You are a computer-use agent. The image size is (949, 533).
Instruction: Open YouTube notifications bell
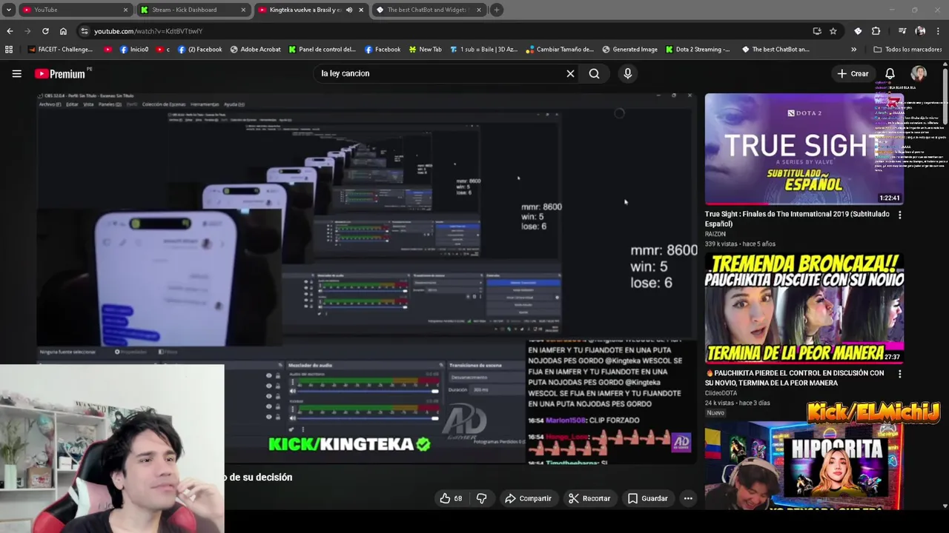pos(890,73)
